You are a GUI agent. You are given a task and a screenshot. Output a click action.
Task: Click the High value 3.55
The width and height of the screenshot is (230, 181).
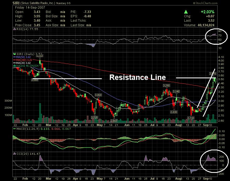[x=37, y=16]
